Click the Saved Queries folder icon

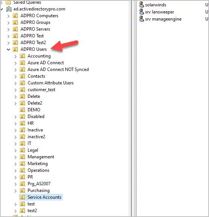point(8,2)
